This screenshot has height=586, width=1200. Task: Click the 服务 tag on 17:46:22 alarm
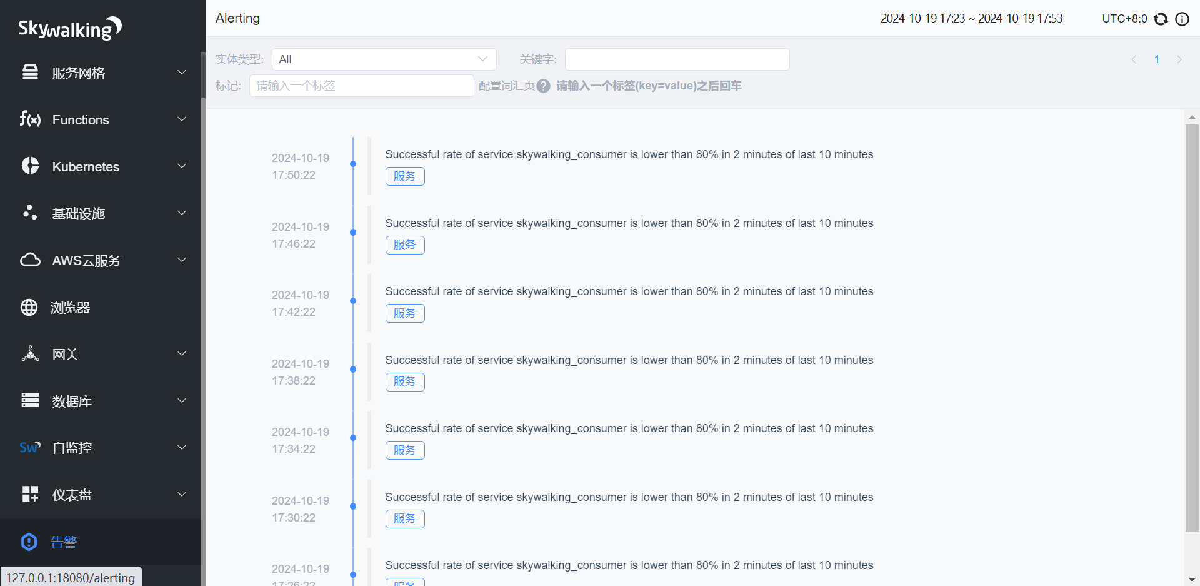click(x=405, y=245)
